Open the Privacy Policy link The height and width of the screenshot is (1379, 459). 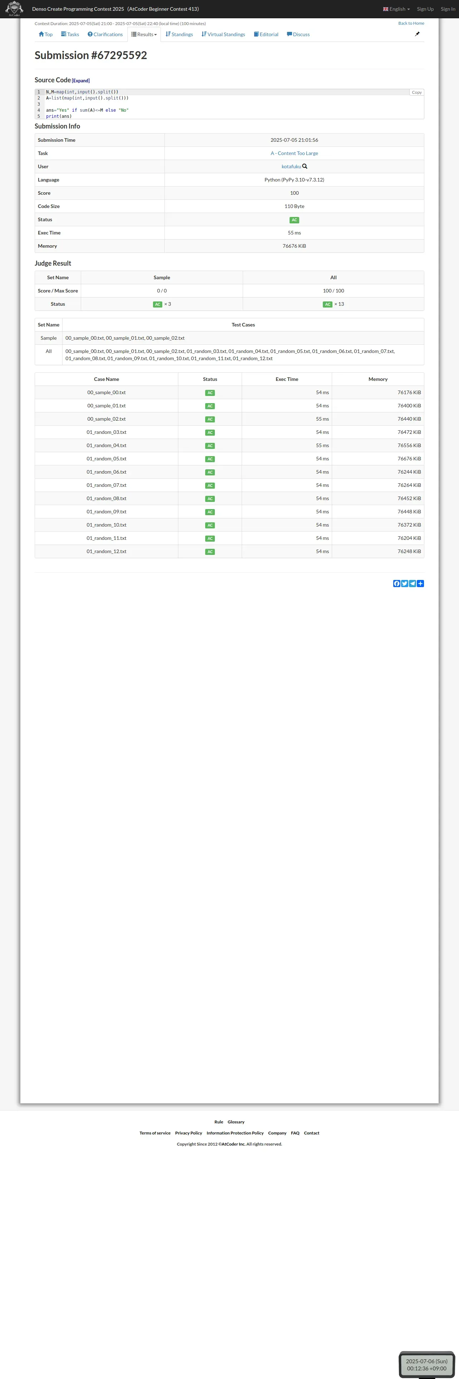189,1133
